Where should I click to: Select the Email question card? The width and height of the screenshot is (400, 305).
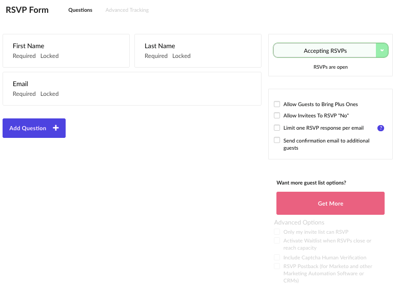pyautogui.click(x=132, y=89)
